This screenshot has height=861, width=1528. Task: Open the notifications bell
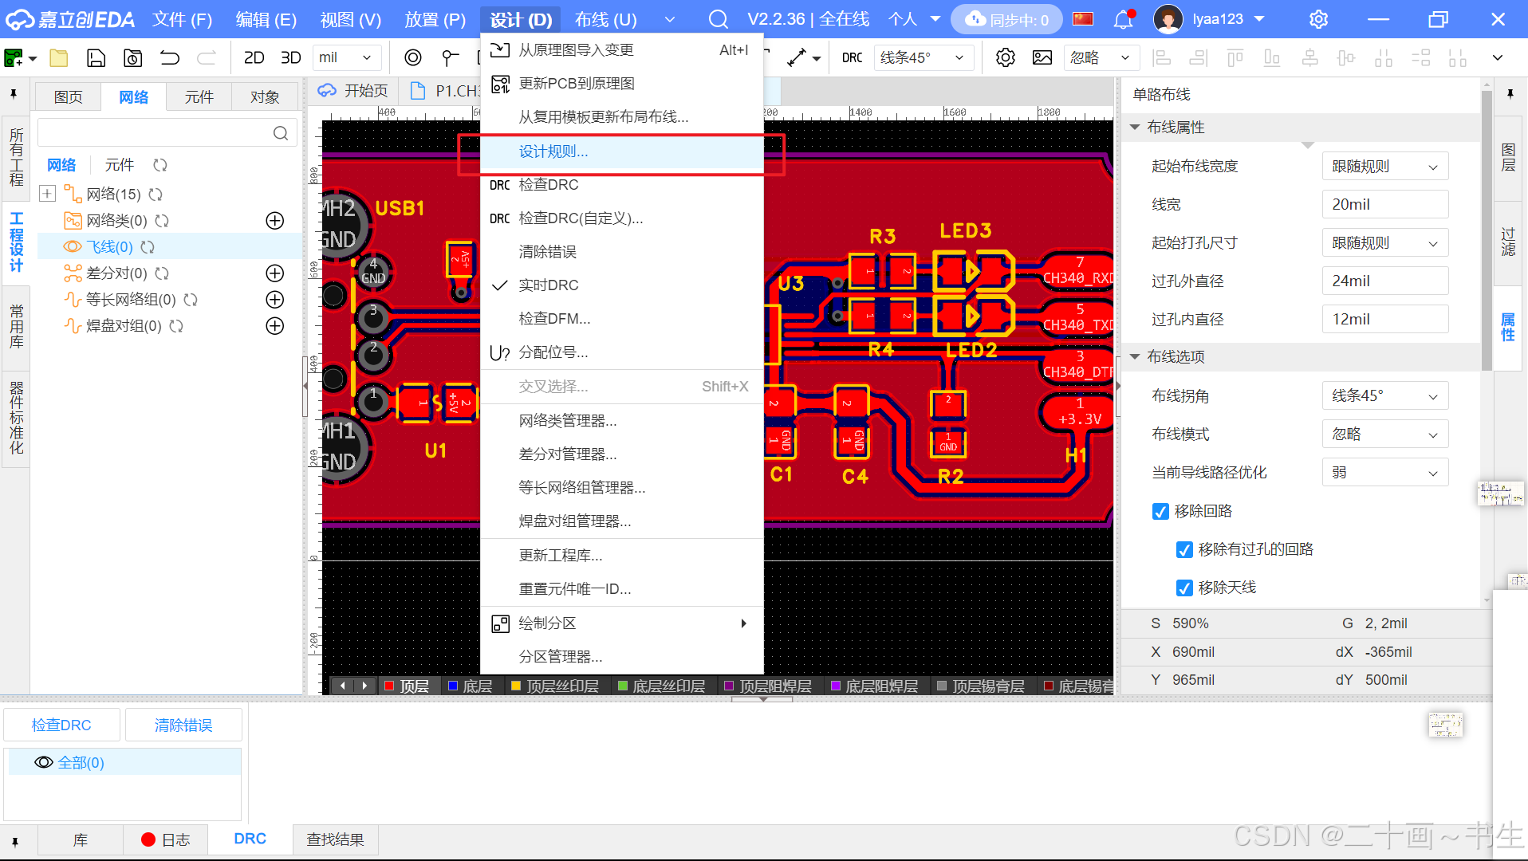pos(1123,19)
